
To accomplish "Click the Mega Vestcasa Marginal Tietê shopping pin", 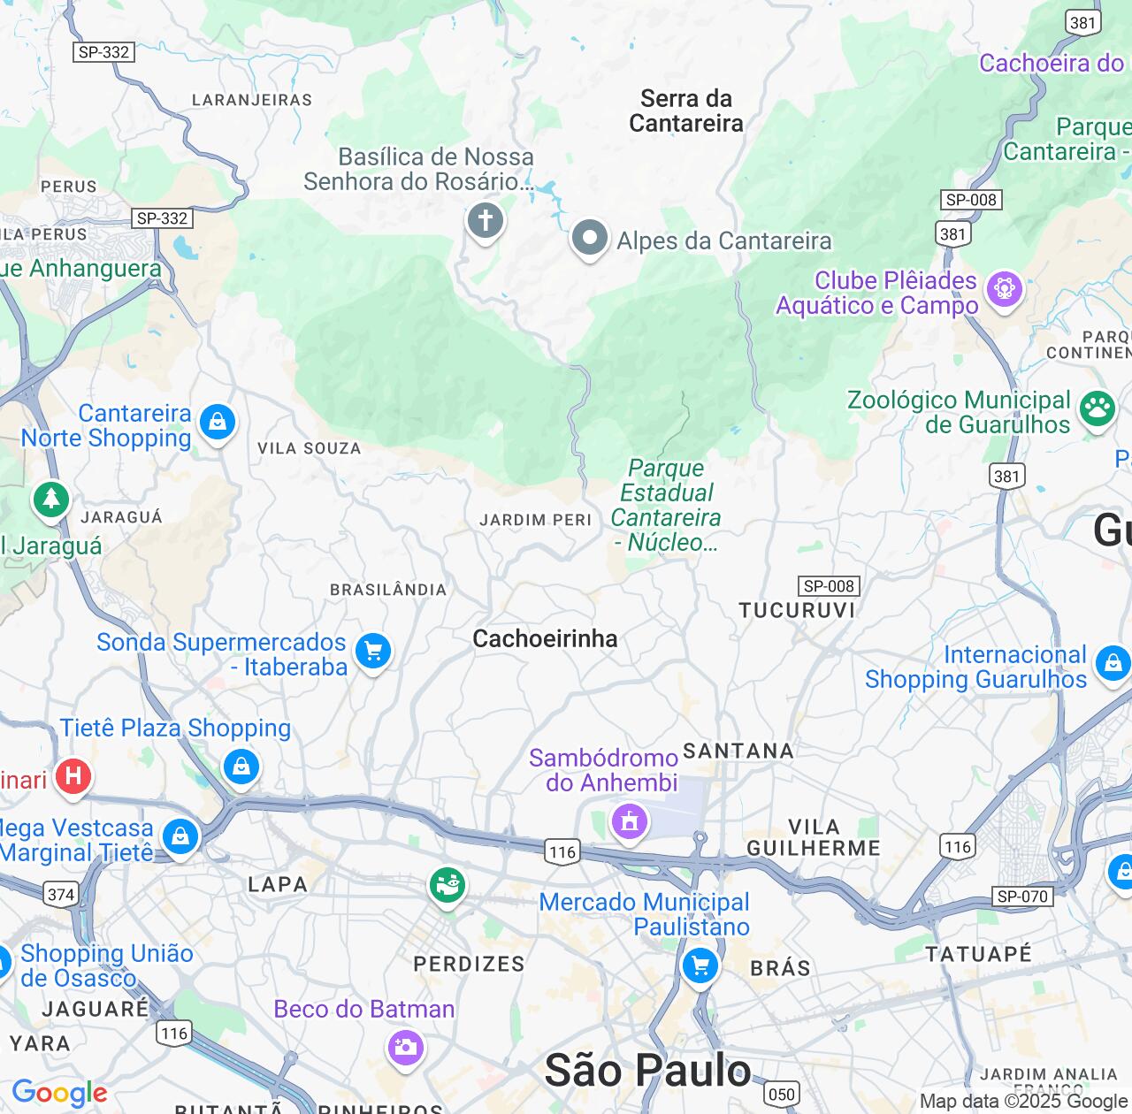I will pos(180,836).
